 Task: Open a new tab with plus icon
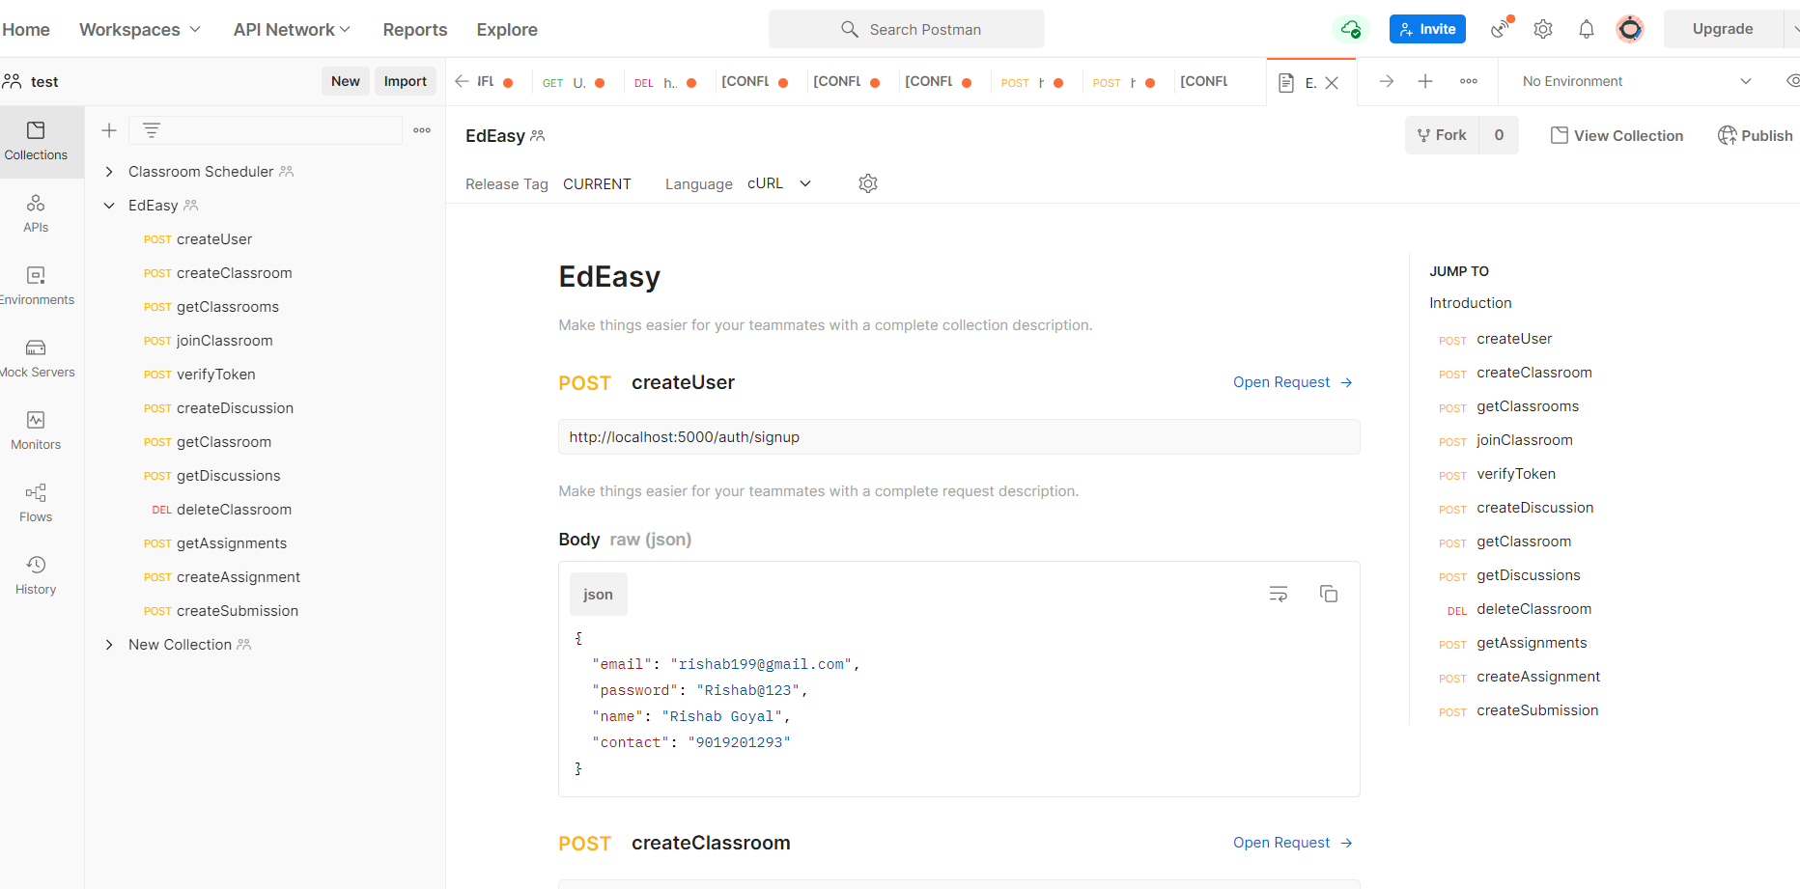pos(1425,82)
